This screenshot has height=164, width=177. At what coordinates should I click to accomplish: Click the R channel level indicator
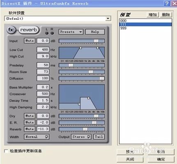click(52, 33)
